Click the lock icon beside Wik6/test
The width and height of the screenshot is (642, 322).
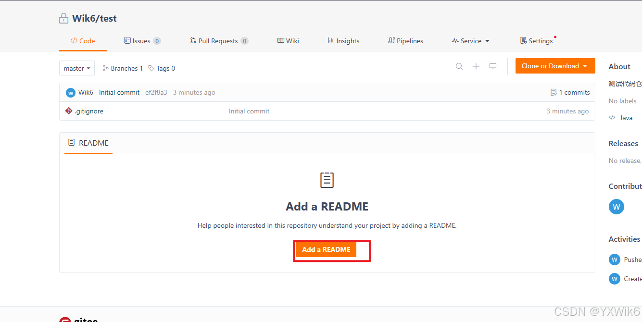tap(63, 19)
